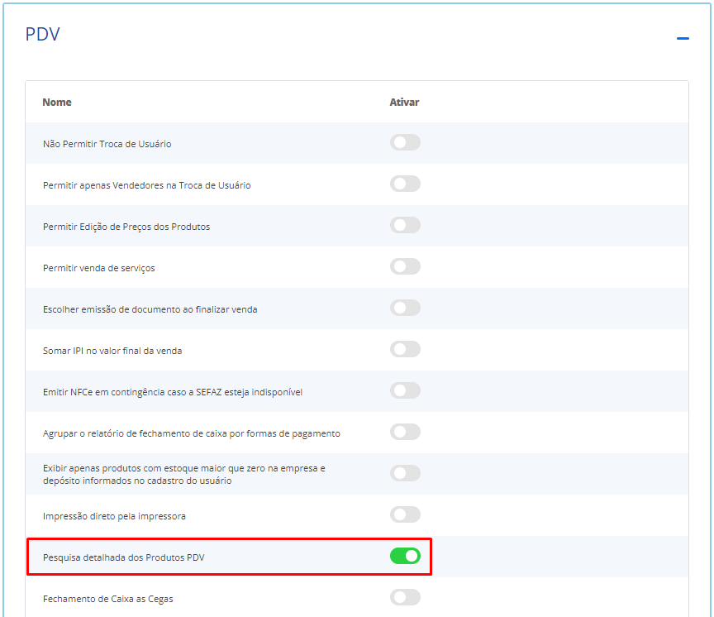Select the Pesquisa detalhada dos Produtos PDV label
Screen dimensions: 714x617
click(x=124, y=557)
